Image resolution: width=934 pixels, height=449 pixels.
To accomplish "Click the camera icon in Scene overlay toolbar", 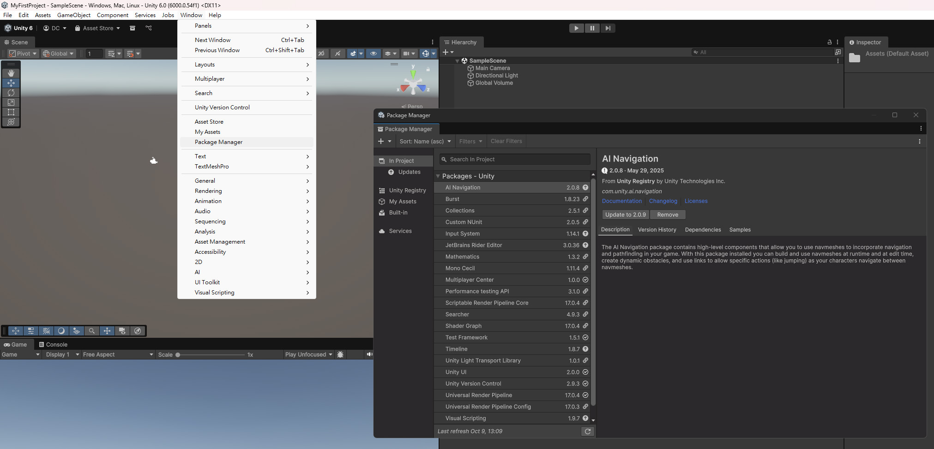I will coord(122,331).
